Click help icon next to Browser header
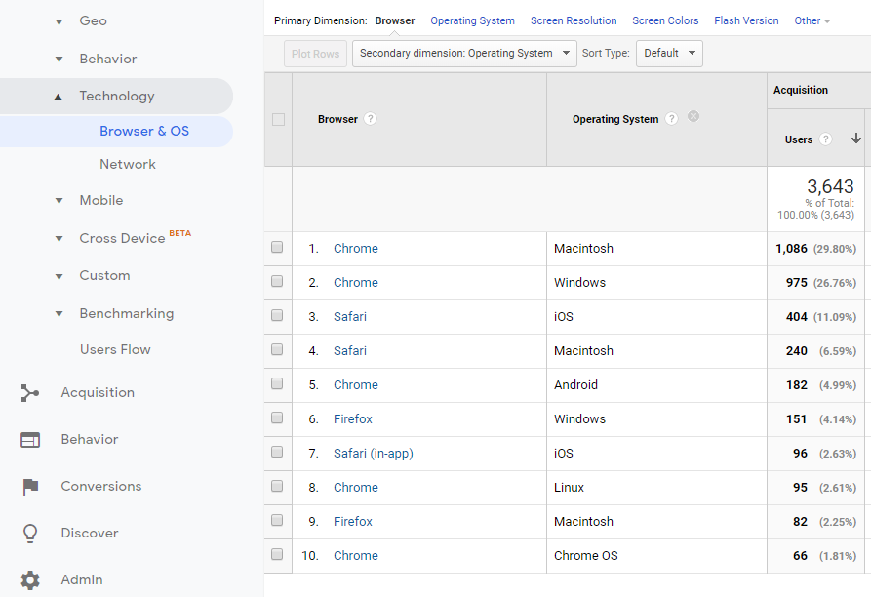 (371, 119)
